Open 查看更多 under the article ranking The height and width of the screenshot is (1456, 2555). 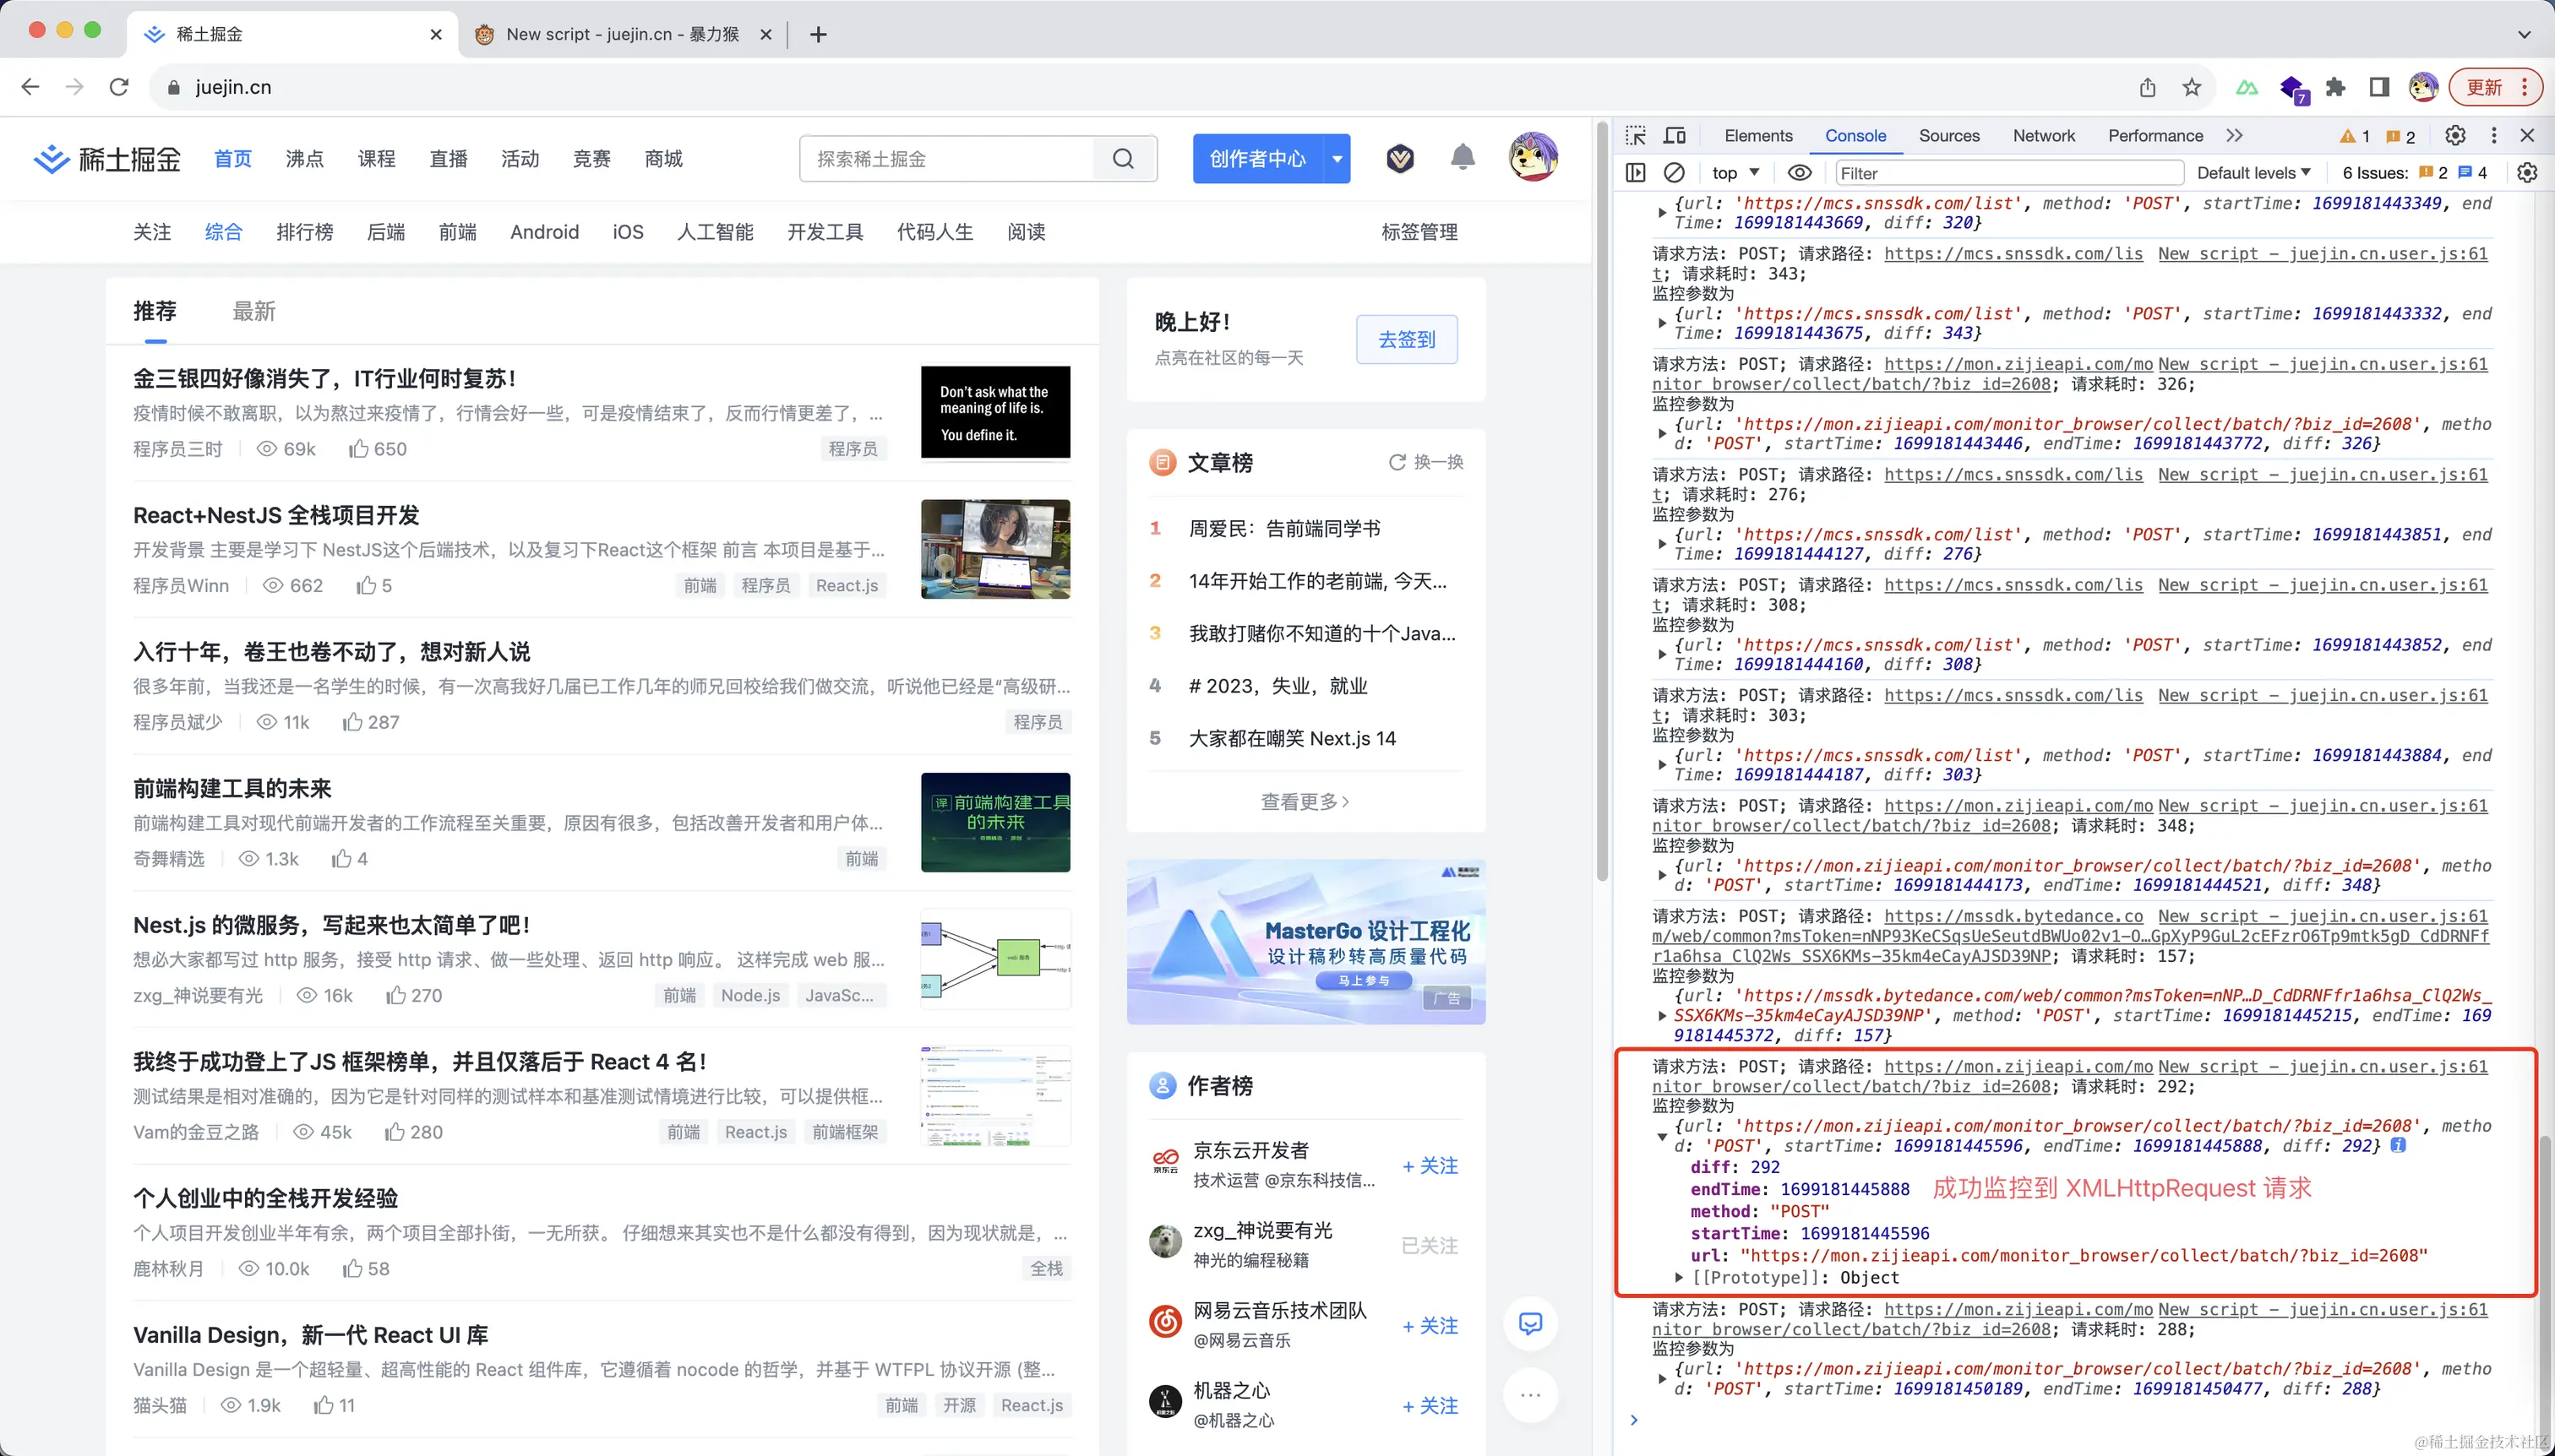coord(1304,801)
